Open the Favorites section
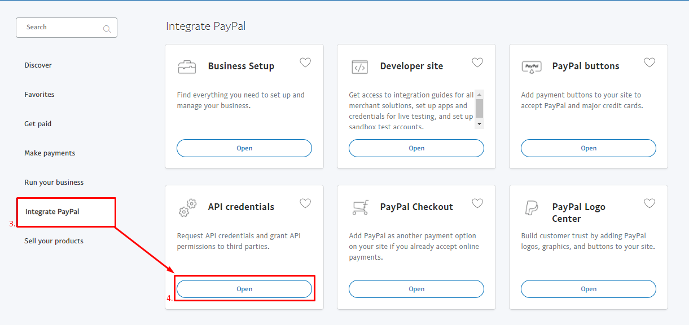Image resolution: width=689 pixels, height=325 pixels. pos(40,94)
